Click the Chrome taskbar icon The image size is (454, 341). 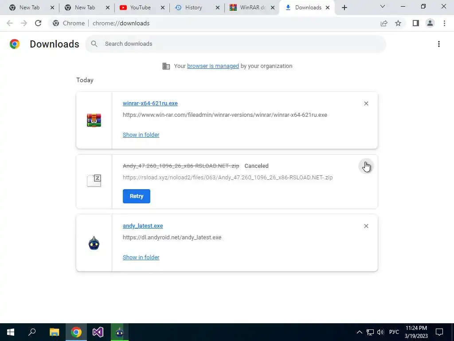(x=76, y=332)
